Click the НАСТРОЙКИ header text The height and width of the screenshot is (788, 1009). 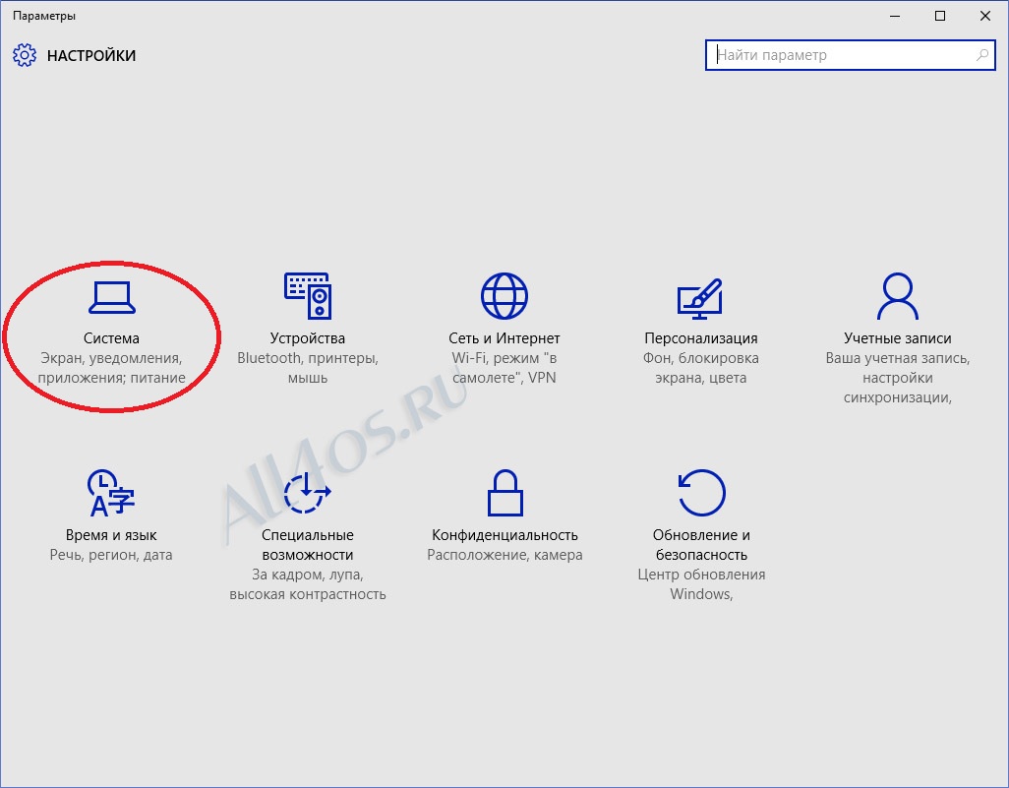pyautogui.click(x=91, y=55)
